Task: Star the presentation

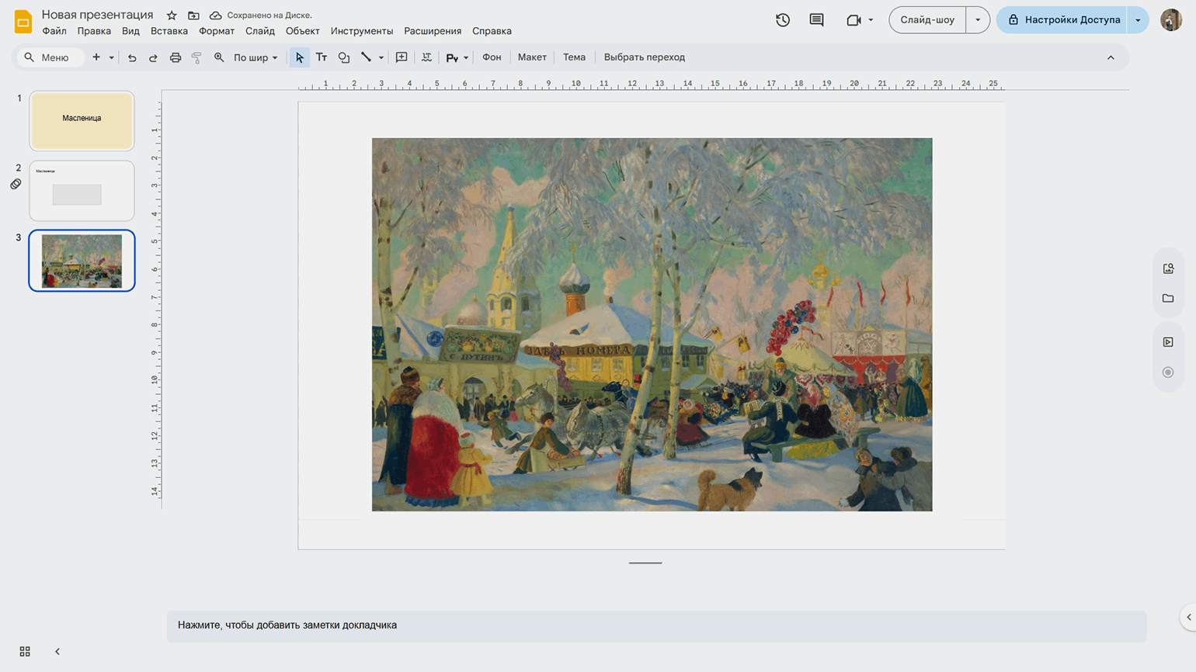Action: 172,16
